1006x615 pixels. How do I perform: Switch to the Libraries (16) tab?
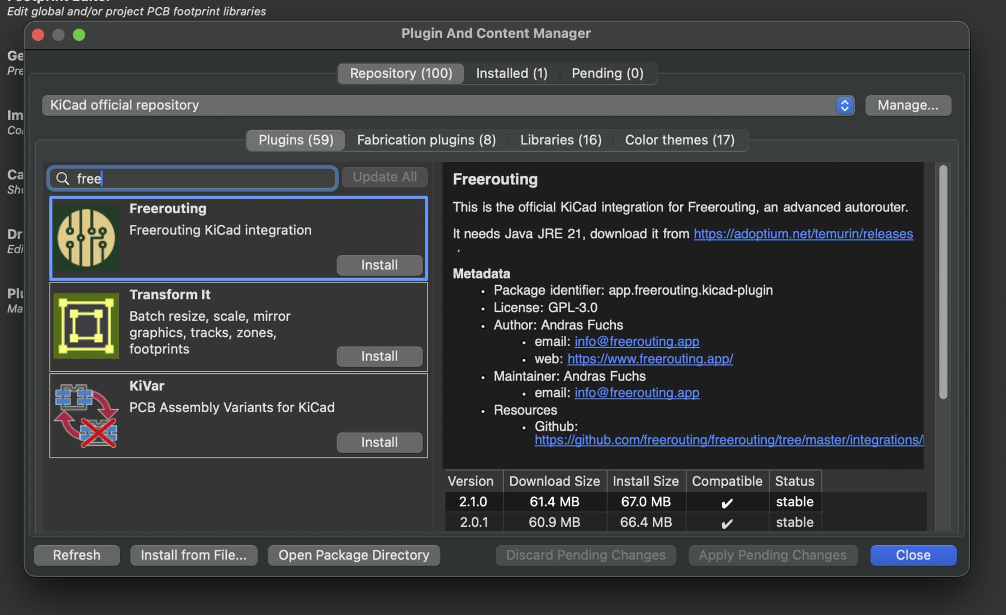click(x=561, y=140)
